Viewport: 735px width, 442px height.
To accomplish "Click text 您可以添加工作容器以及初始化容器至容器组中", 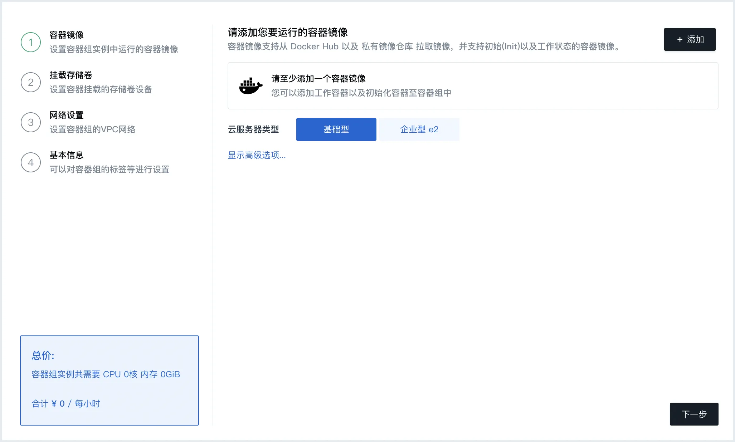I will tap(361, 93).
